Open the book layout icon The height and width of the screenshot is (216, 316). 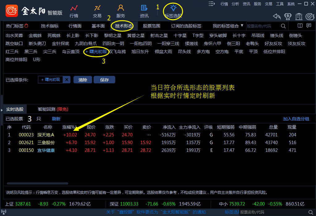click(300, 26)
